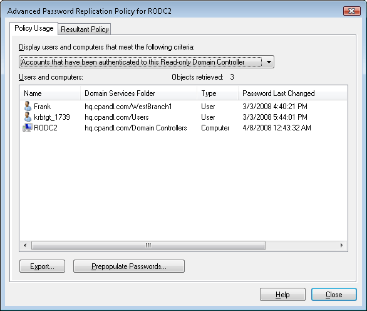Click the RODC2 computer icon
Viewport: 367px width, 311px height.
[28, 127]
